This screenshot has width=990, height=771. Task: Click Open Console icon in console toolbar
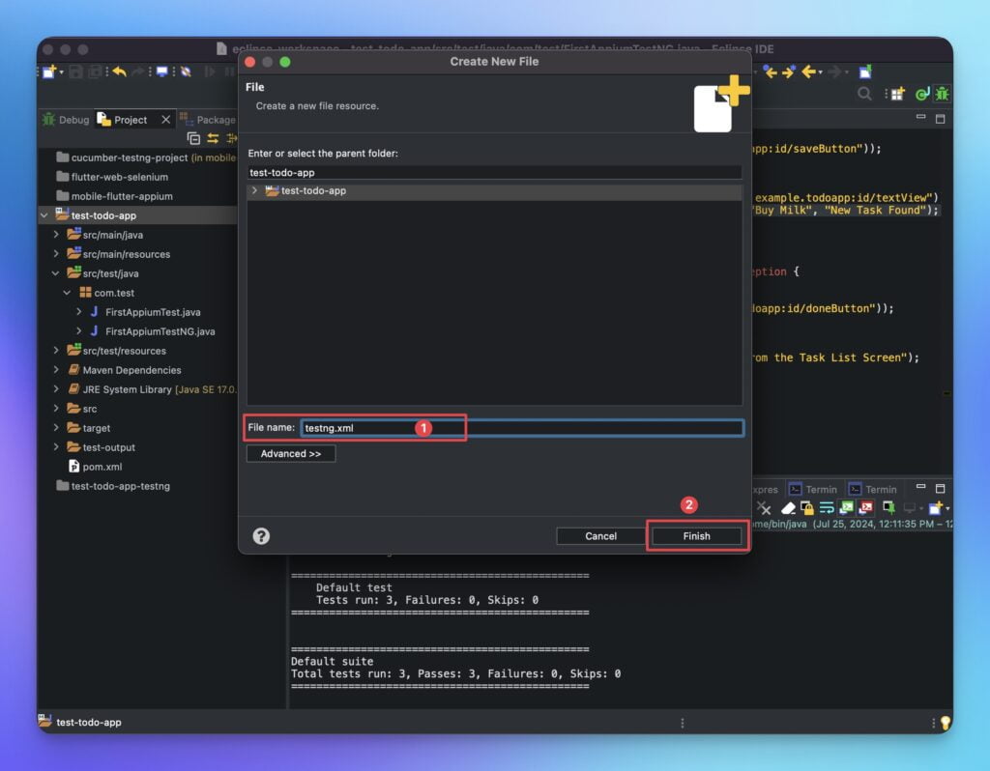[935, 508]
